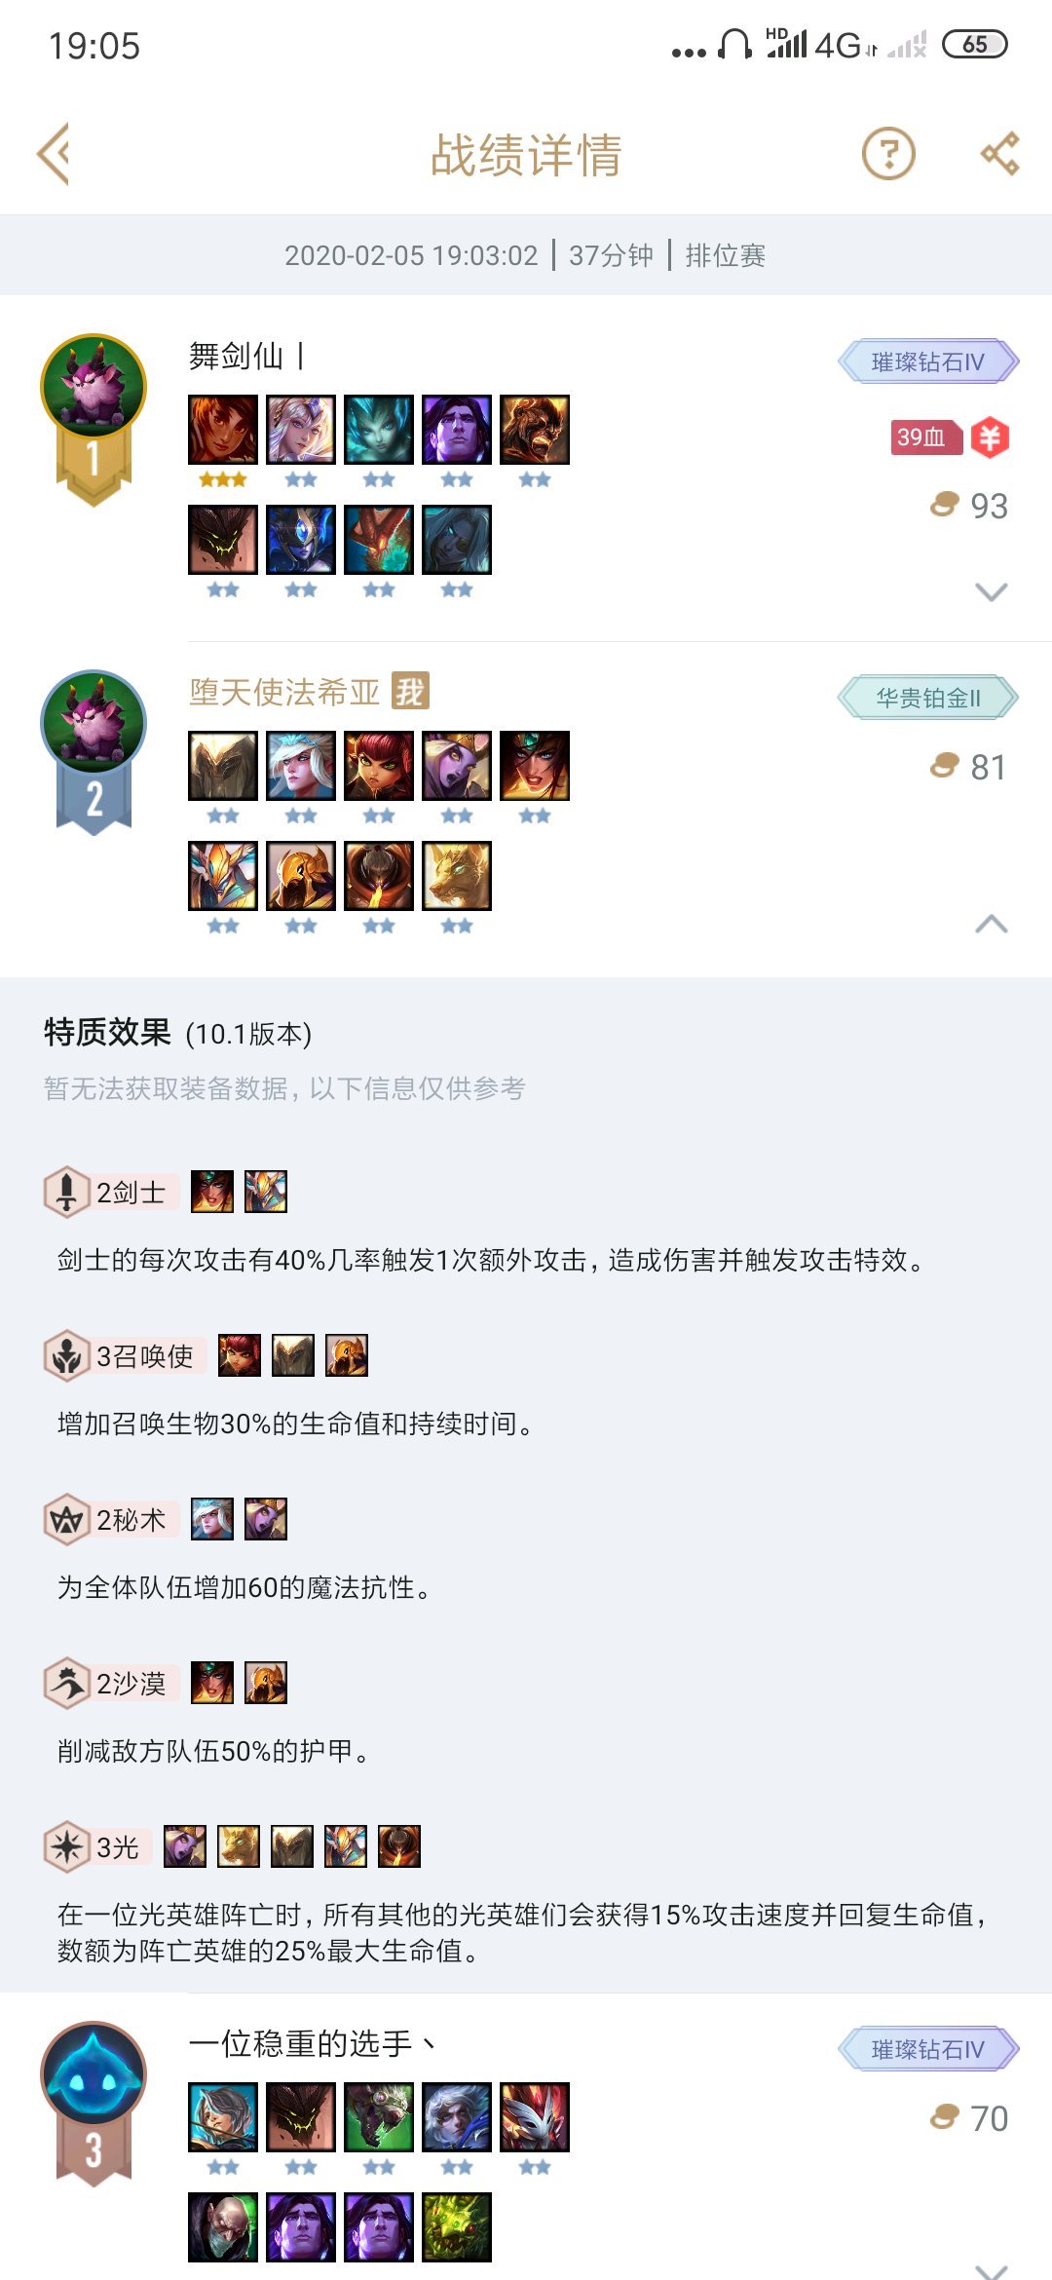Collapse details for player 堕天使法希亚
Screen dimensions: 1052x2280
coord(991,924)
